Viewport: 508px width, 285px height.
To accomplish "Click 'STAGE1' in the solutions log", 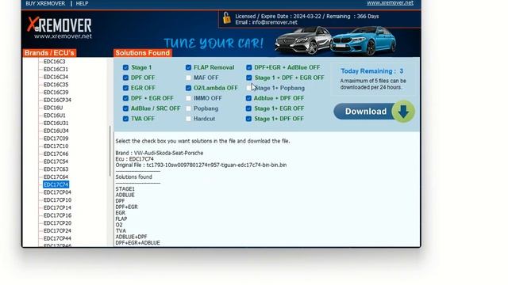I will [x=125, y=189].
